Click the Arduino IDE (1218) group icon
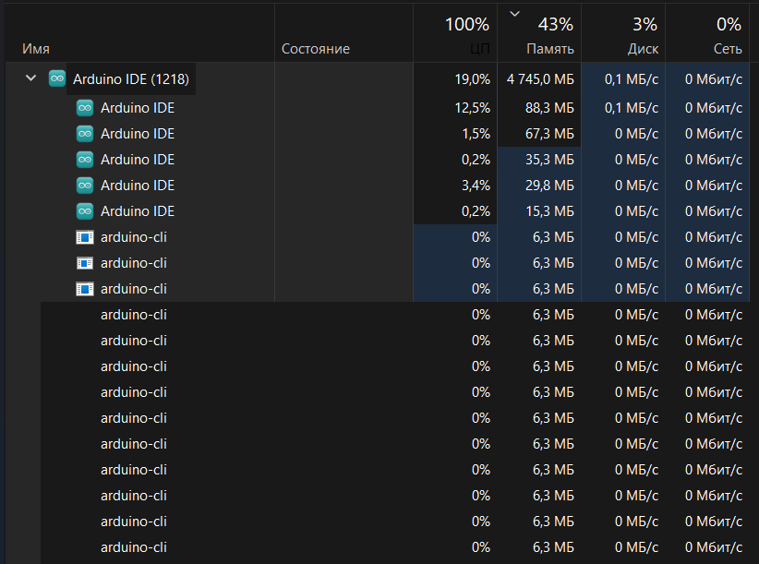 [57, 79]
